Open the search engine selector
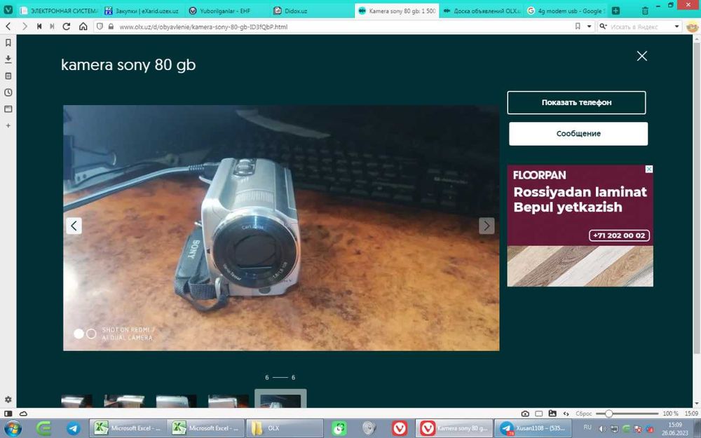This screenshot has width=701, height=438. tap(603, 27)
